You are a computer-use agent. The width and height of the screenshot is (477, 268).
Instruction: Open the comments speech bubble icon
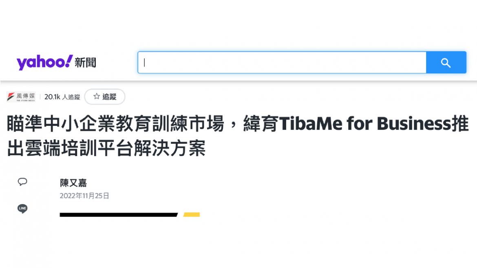(22, 182)
